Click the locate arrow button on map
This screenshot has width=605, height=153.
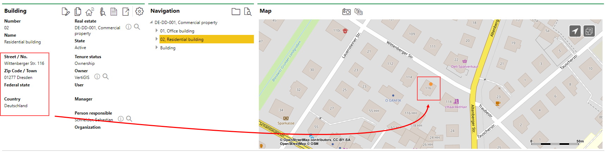click(x=575, y=31)
